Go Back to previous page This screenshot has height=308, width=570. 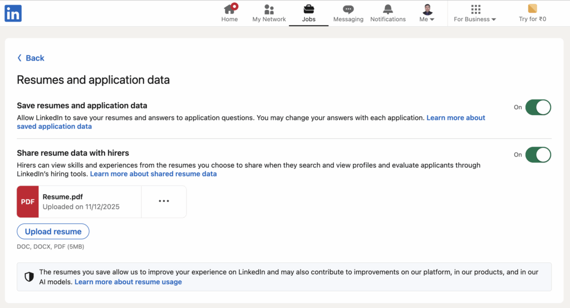coord(31,58)
